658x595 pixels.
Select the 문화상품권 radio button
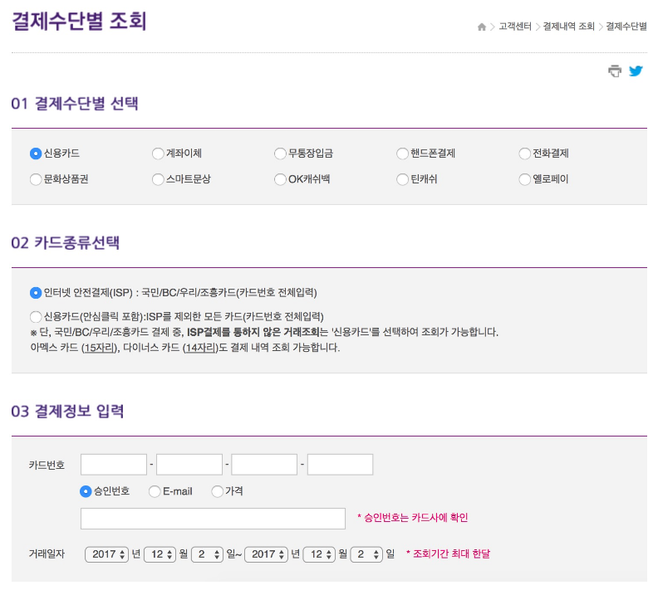(x=36, y=180)
